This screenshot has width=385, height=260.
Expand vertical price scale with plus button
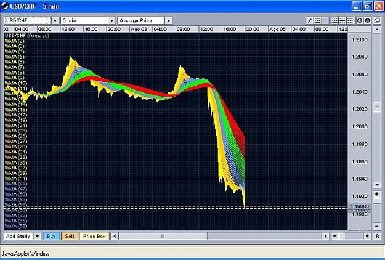[x=377, y=194]
